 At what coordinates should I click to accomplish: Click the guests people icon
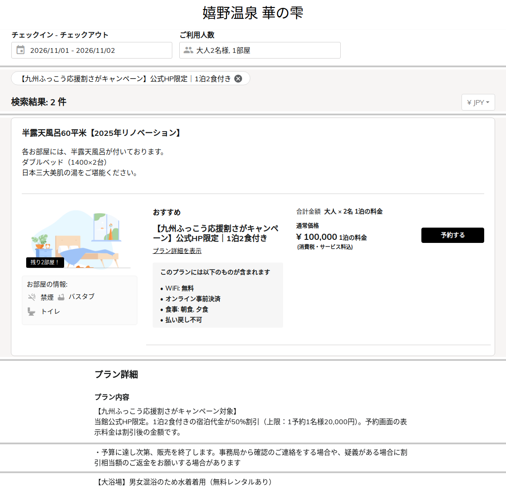click(188, 50)
